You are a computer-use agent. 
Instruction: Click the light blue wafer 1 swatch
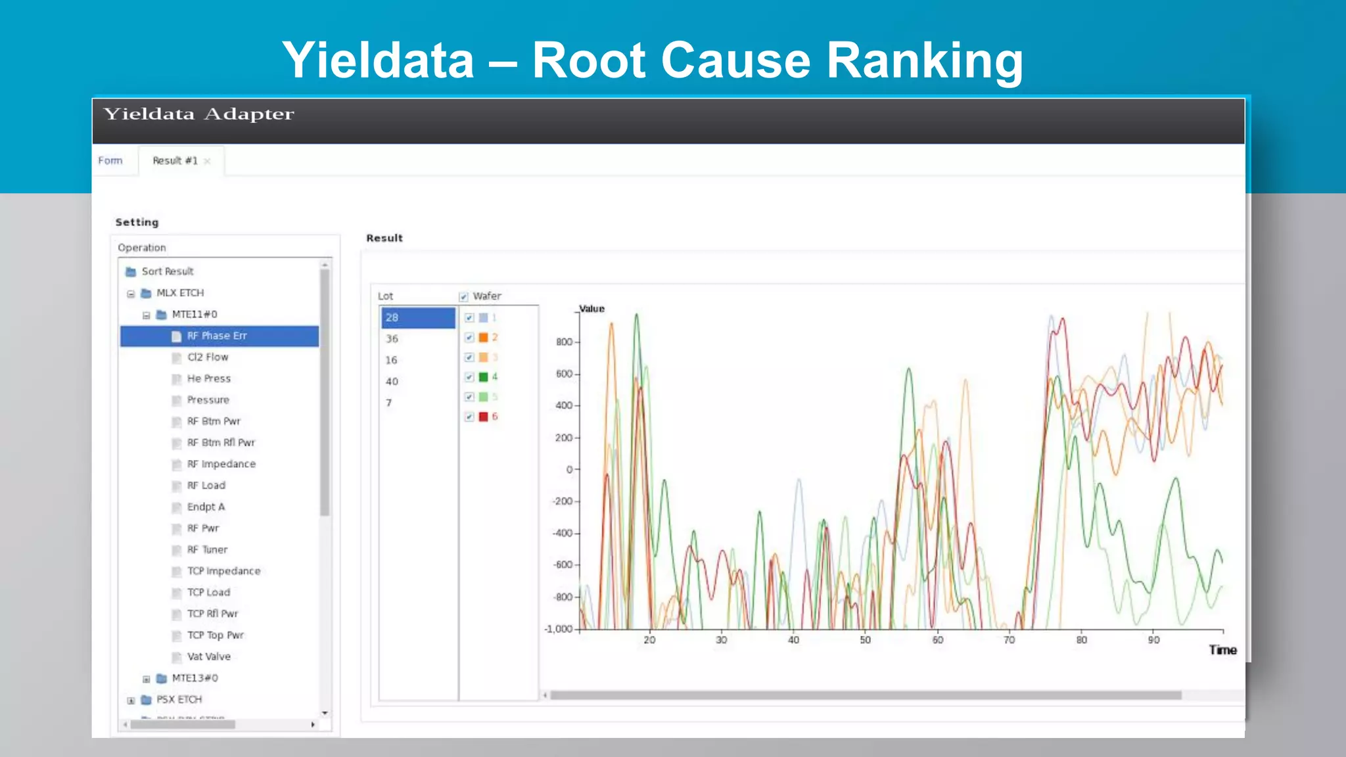click(x=484, y=318)
